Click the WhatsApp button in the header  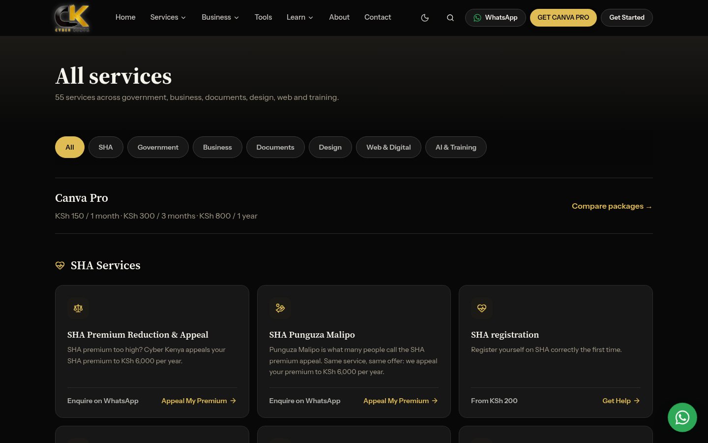(x=495, y=18)
